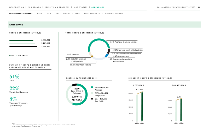Screen dimensions: 209x135
Task: Click the value 2,600,737 beside bar
Action: (45, 40)
